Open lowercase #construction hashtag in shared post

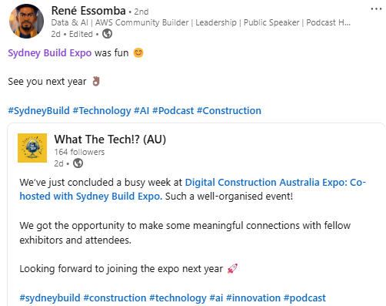coord(115,298)
